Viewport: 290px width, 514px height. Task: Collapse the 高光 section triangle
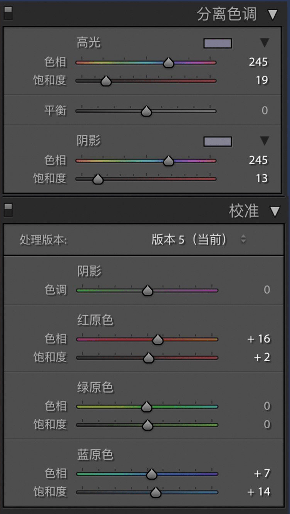tap(265, 43)
